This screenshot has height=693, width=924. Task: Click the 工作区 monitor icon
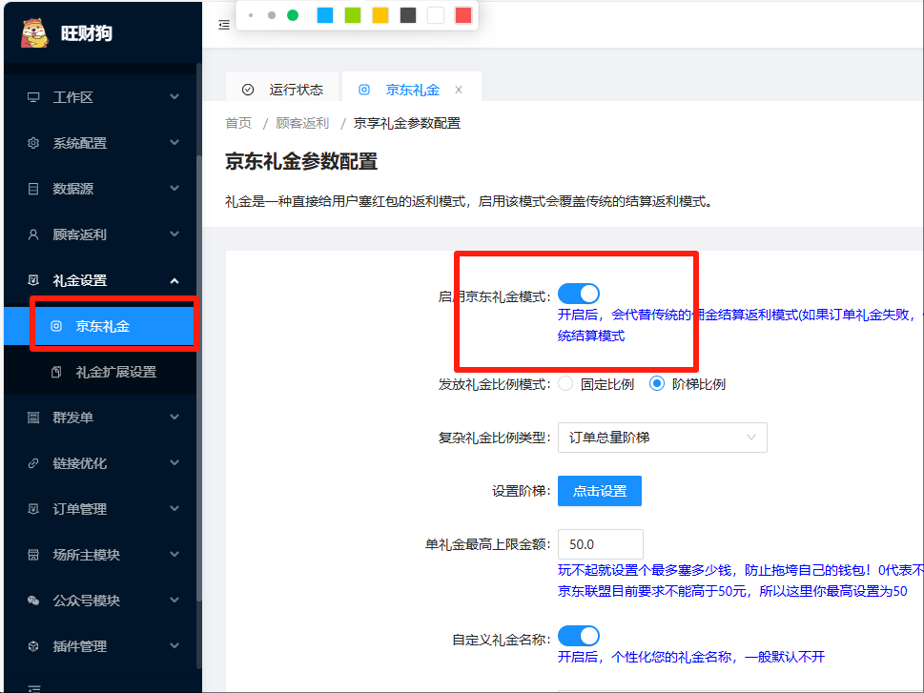tap(33, 97)
